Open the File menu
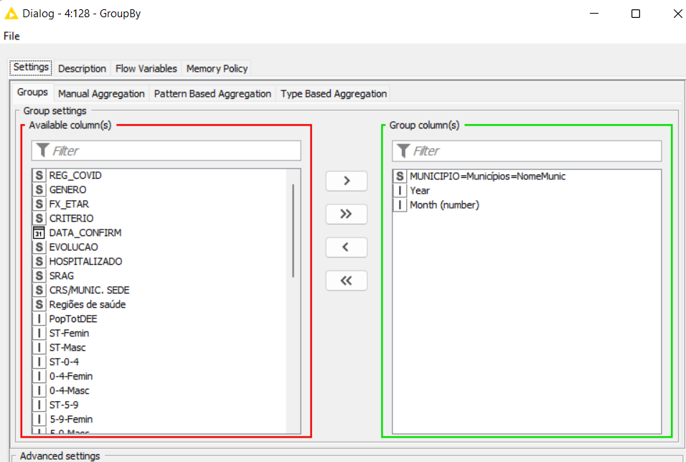Image resolution: width=686 pixels, height=462 pixels. tap(11, 36)
